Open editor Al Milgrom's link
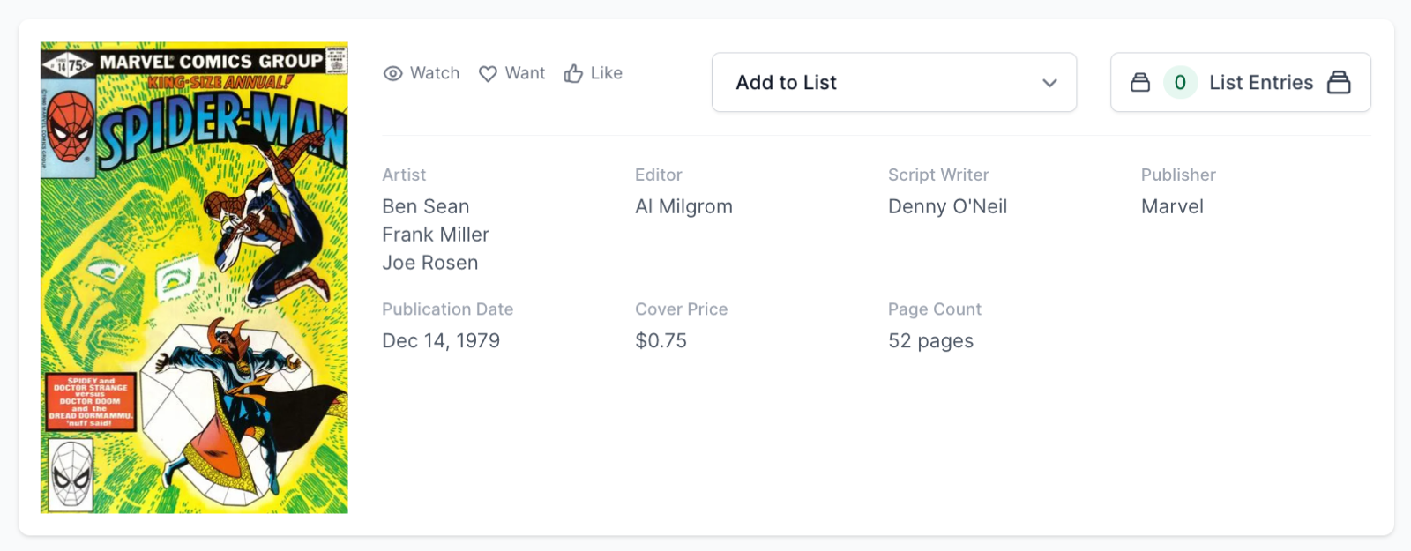 tap(683, 206)
